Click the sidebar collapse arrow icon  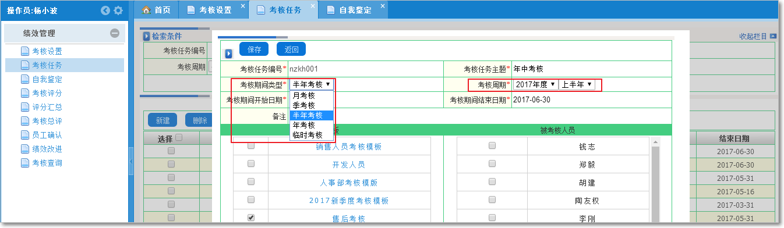click(x=105, y=10)
